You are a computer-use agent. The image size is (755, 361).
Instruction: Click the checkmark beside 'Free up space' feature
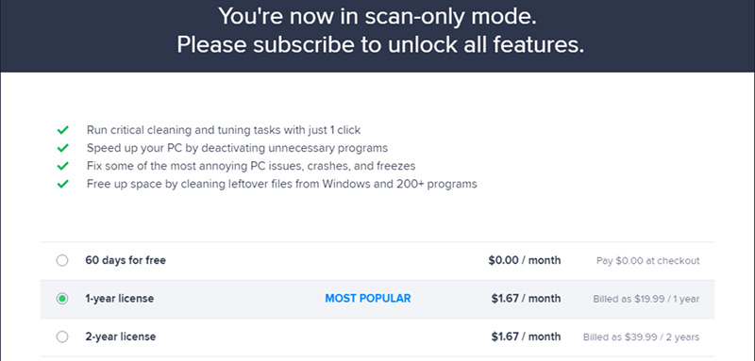click(62, 184)
